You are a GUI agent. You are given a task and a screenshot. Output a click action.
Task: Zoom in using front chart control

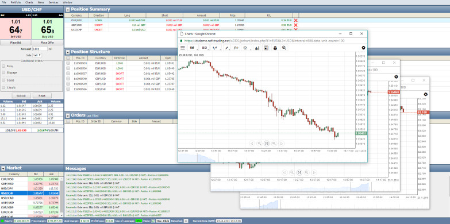[x=274, y=143]
